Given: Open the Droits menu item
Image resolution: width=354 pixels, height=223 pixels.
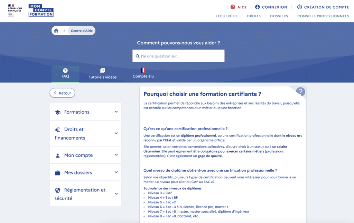Looking at the screenshot, I should pos(254,16).
